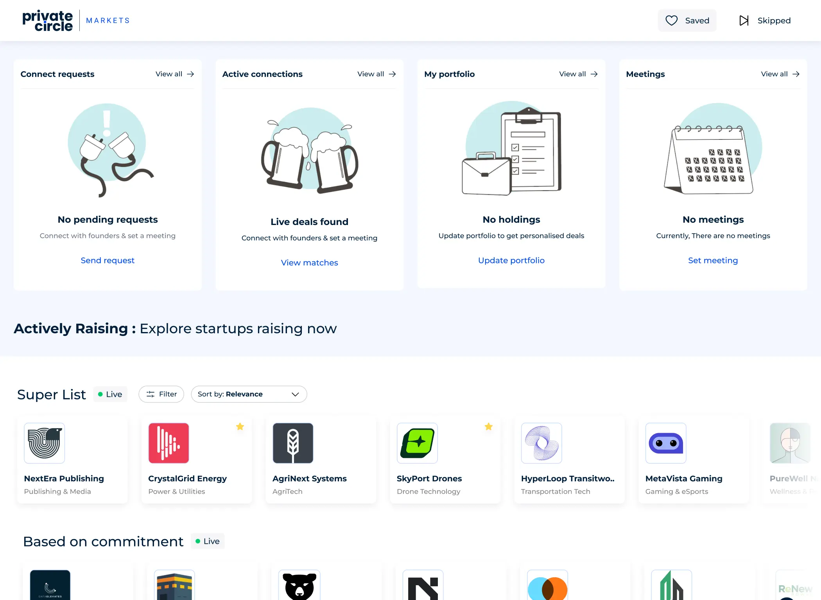This screenshot has height=600, width=821.
Task: Click the Drone Technology category text
Action: coord(428,491)
